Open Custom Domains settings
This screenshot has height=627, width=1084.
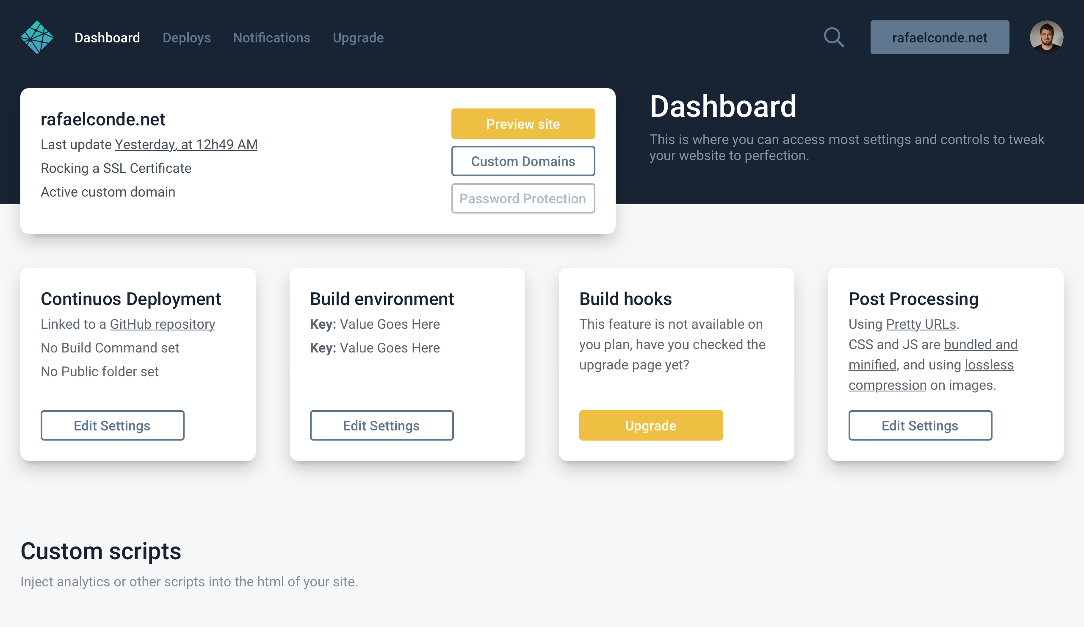point(523,161)
